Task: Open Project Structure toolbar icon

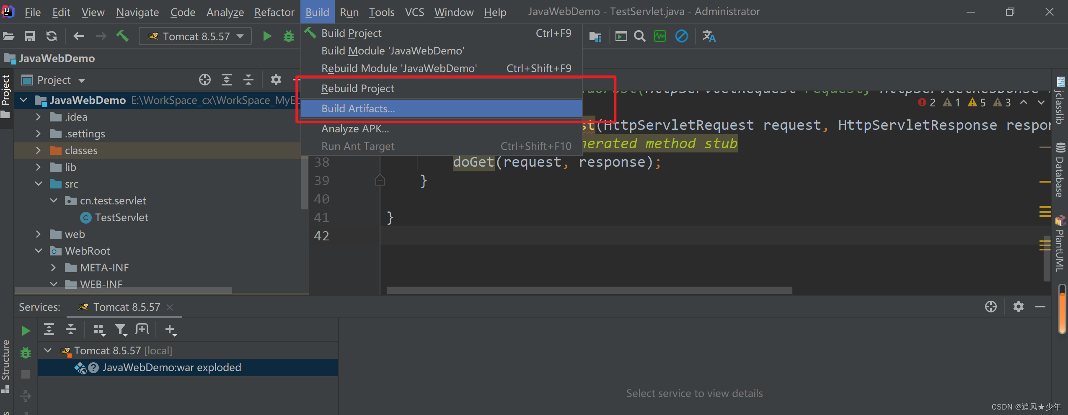Action: [595, 37]
